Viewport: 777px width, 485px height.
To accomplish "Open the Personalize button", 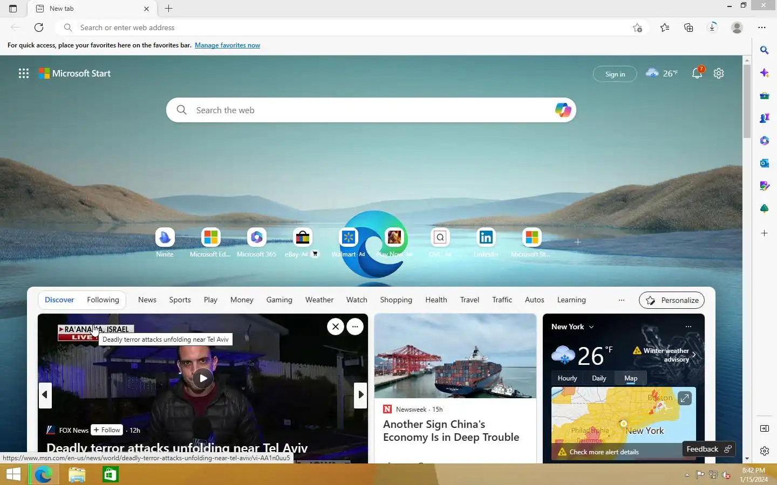I will tap(672, 300).
